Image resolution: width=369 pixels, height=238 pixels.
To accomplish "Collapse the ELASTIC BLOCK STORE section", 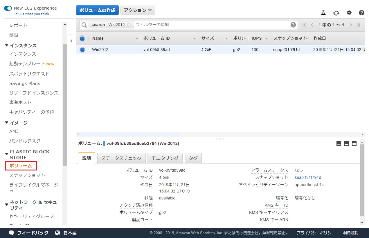I will (7, 154).
